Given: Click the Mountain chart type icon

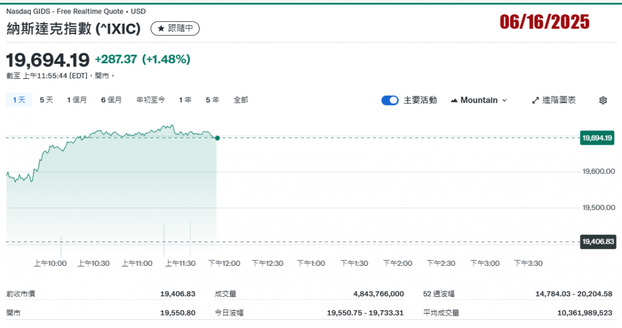Looking at the screenshot, I should (454, 101).
